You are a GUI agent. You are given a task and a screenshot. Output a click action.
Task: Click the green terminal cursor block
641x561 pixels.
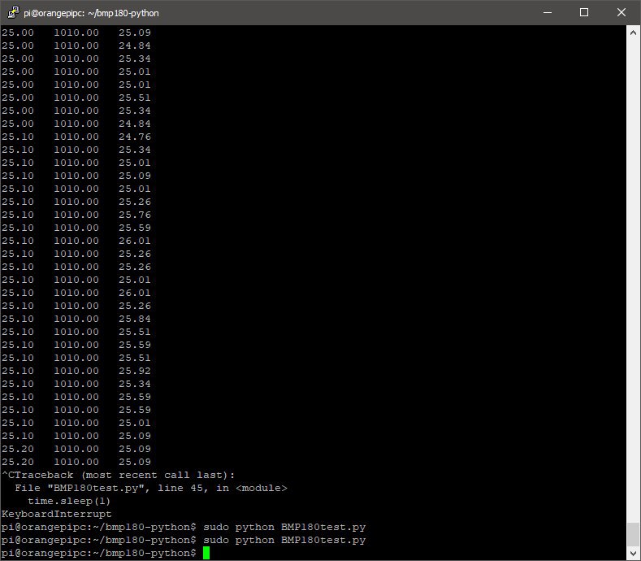[206, 553]
